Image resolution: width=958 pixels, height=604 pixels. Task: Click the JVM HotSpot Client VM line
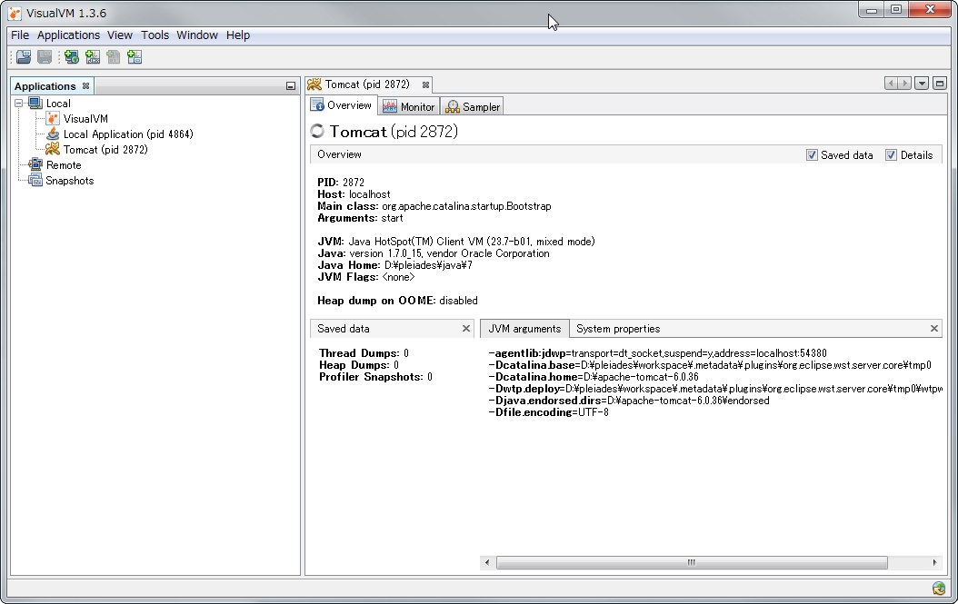tap(456, 242)
